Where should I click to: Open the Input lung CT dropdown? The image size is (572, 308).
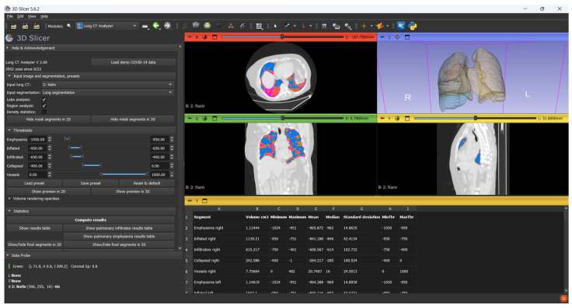click(107, 85)
